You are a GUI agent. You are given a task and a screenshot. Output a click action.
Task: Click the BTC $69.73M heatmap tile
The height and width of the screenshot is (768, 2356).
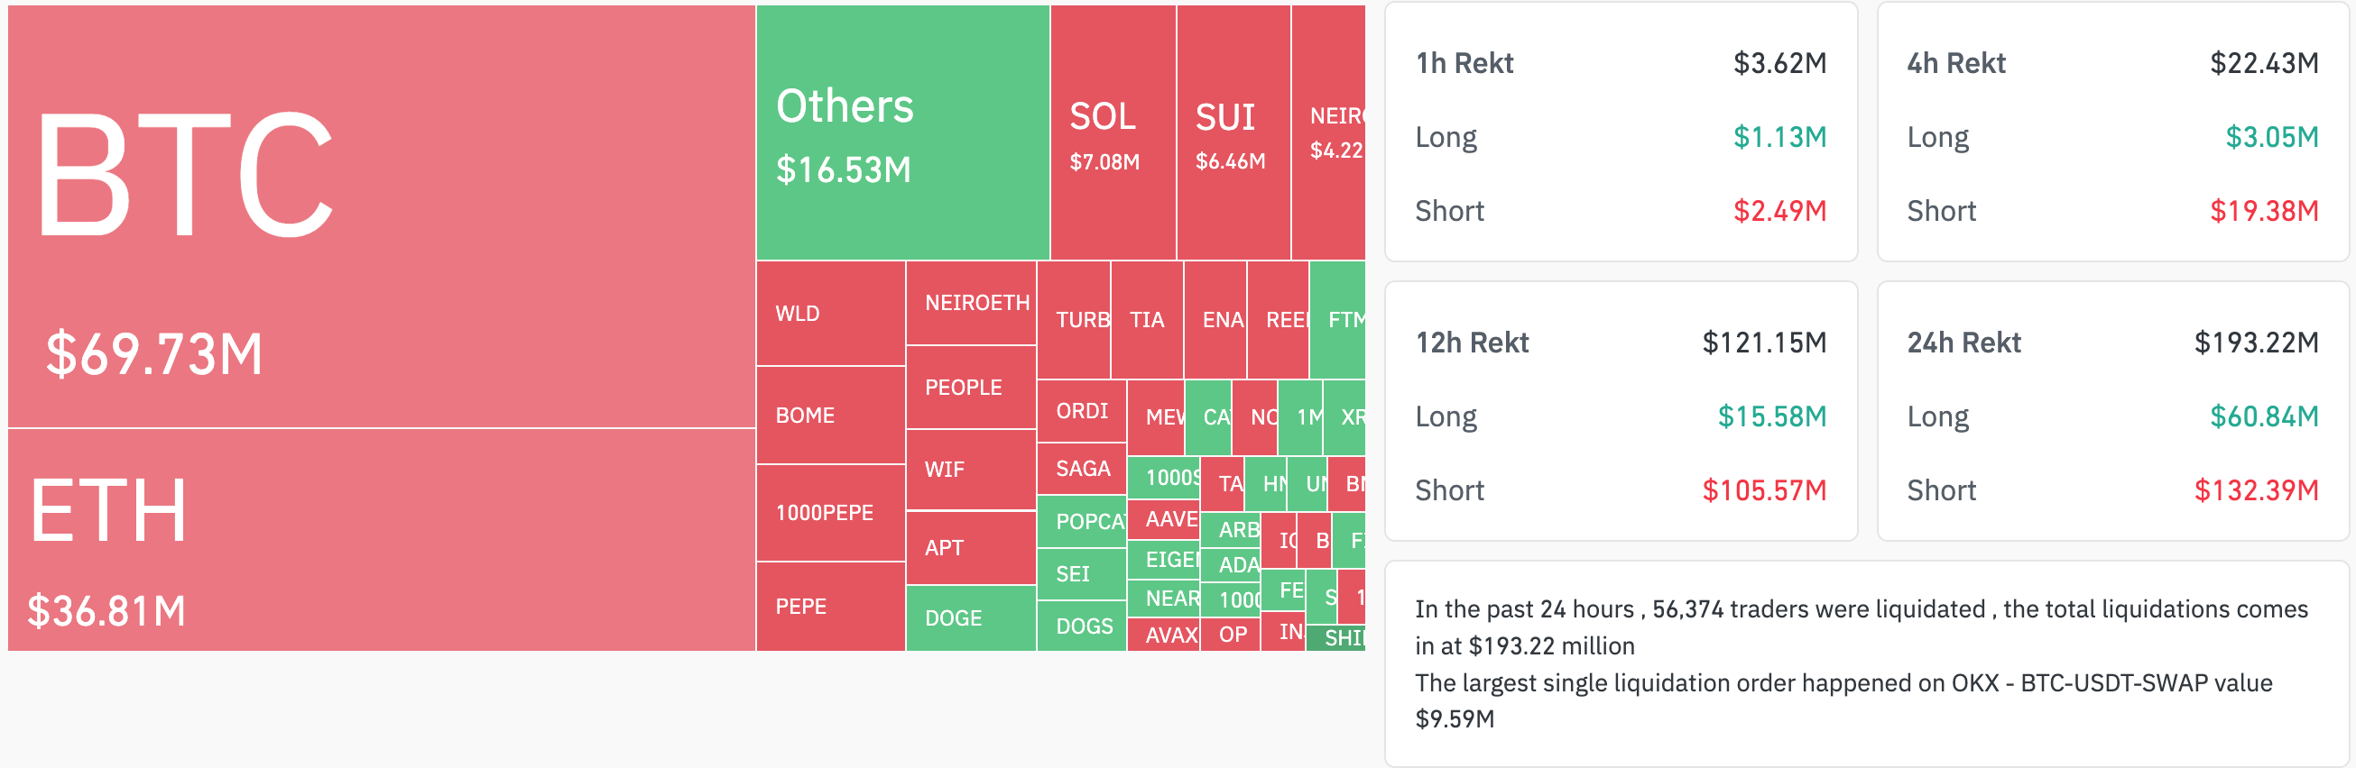pos(381,216)
